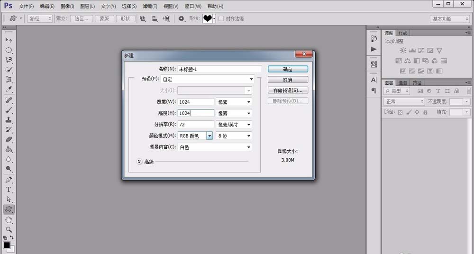Expand the 高级 advanced section
Viewport: 474px width, 254px height.
point(139,162)
